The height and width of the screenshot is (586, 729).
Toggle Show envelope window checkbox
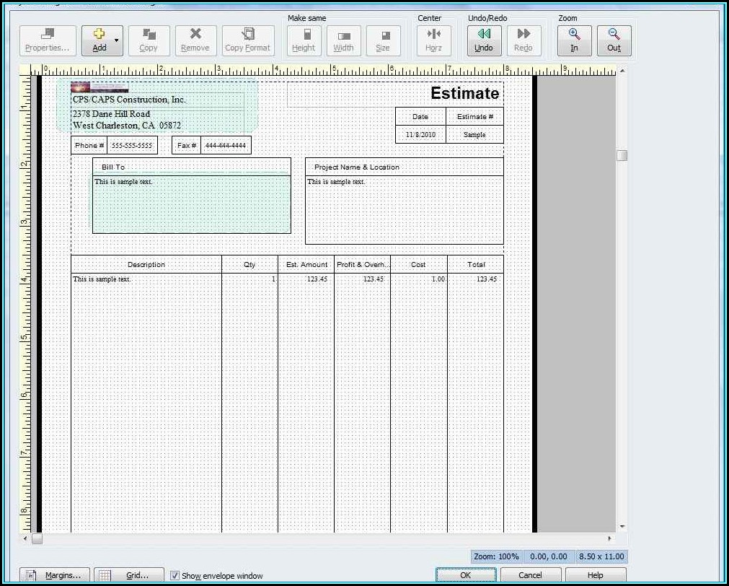(174, 576)
